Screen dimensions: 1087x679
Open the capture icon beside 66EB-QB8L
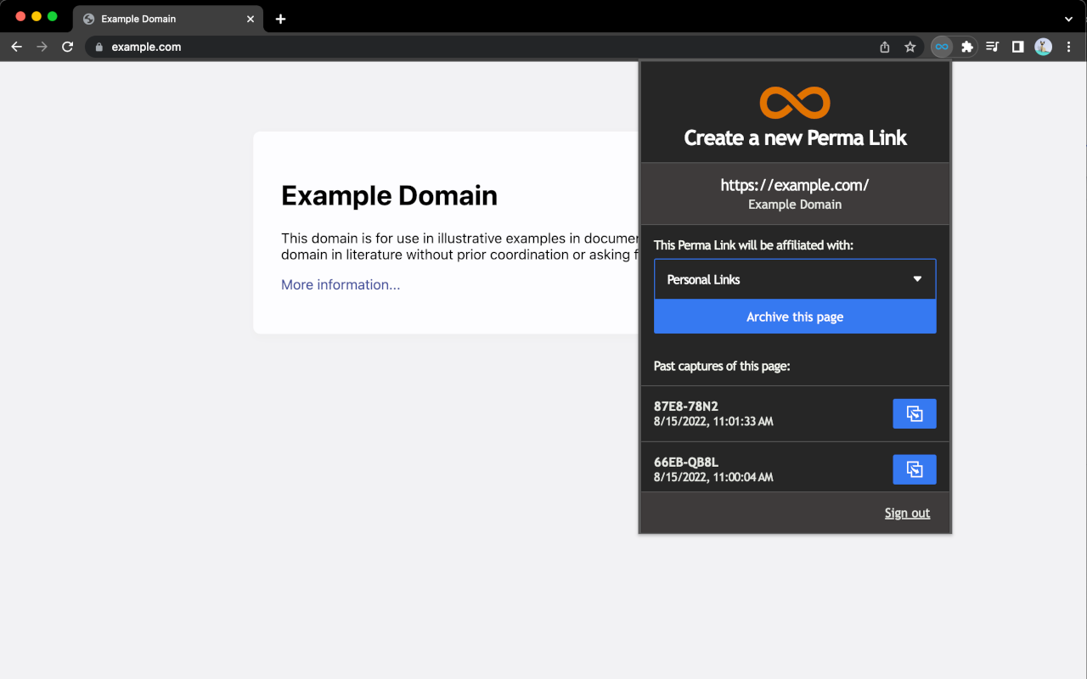tap(915, 469)
